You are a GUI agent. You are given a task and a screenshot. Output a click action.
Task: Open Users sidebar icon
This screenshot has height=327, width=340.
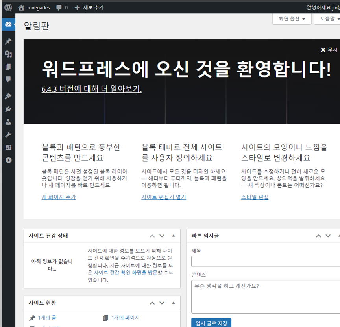click(x=8, y=122)
